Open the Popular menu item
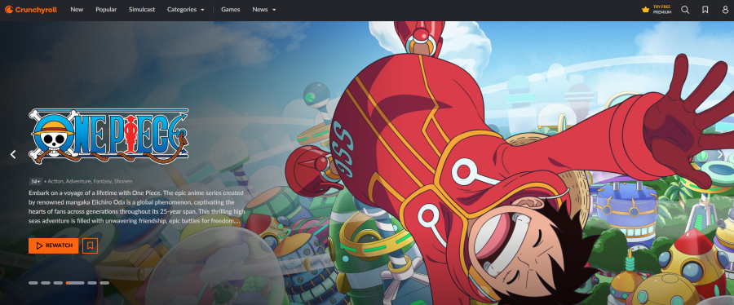The width and height of the screenshot is (734, 305). point(106,9)
